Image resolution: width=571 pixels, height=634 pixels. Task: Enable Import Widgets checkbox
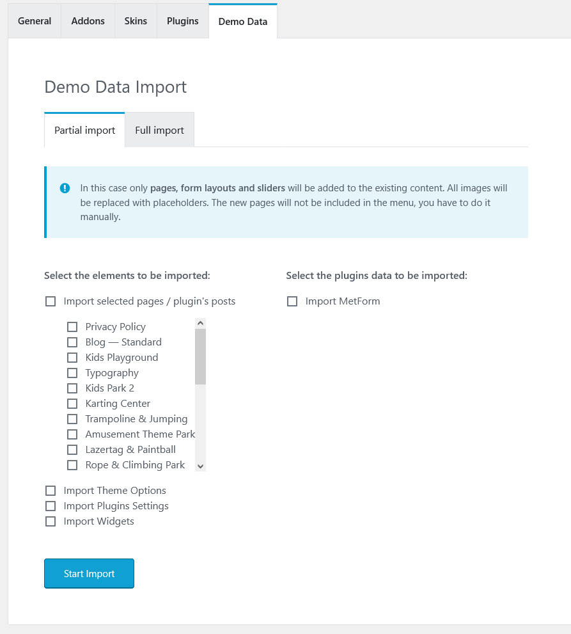point(51,521)
